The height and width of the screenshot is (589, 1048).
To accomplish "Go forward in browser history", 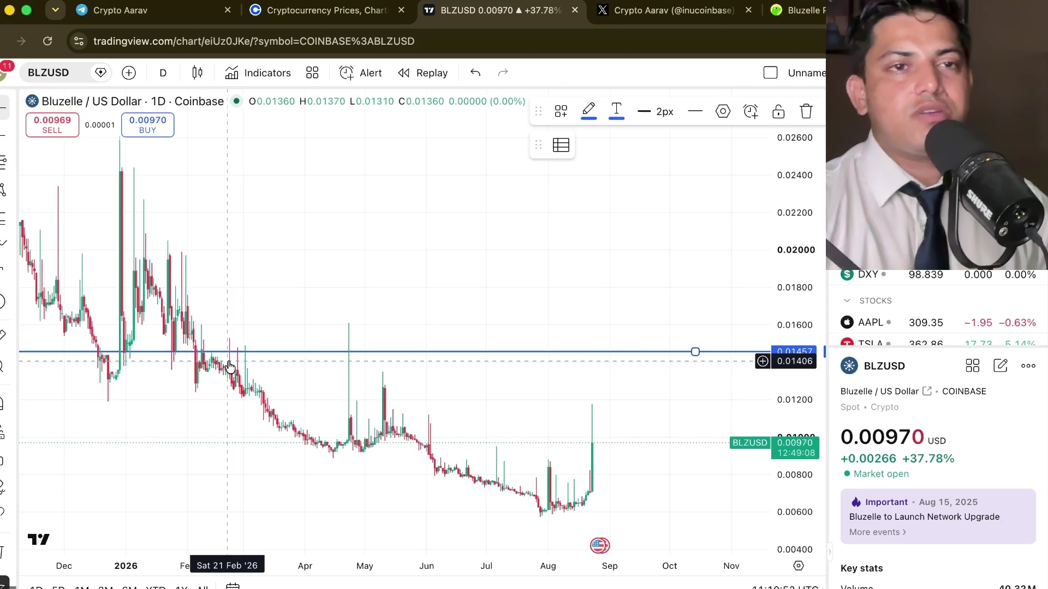I will point(21,41).
